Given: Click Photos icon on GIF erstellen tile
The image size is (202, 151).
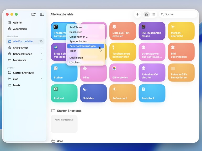Looking at the screenshot, I should point(114,68).
